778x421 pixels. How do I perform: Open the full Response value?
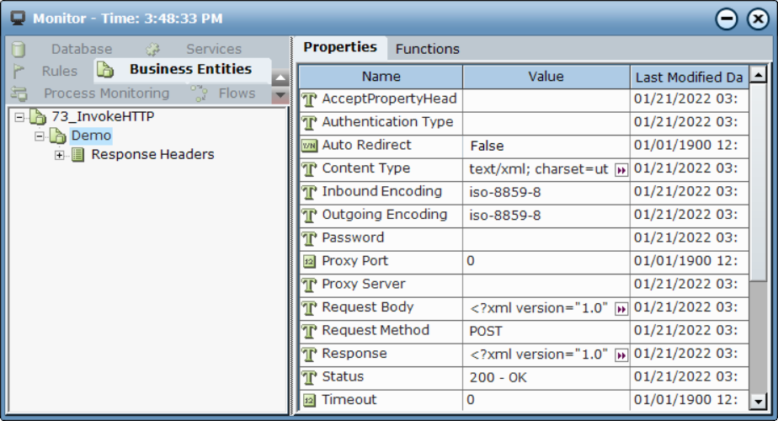tap(621, 355)
